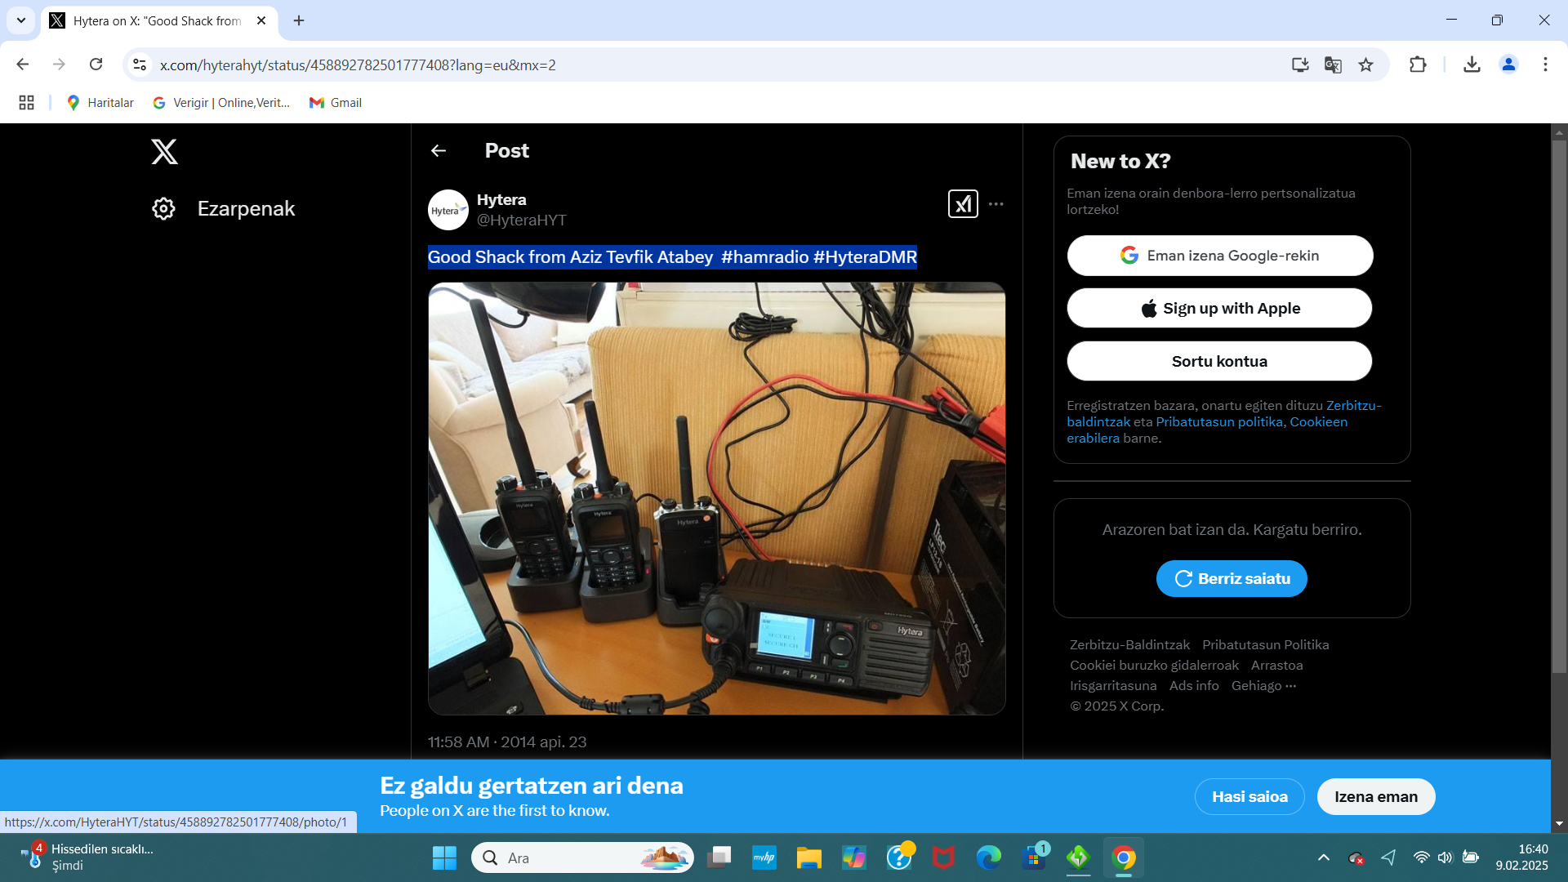Open Task View from taskbar

coord(719,857)
